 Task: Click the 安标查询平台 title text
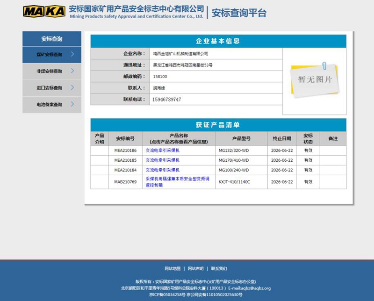tap(239, 13)
